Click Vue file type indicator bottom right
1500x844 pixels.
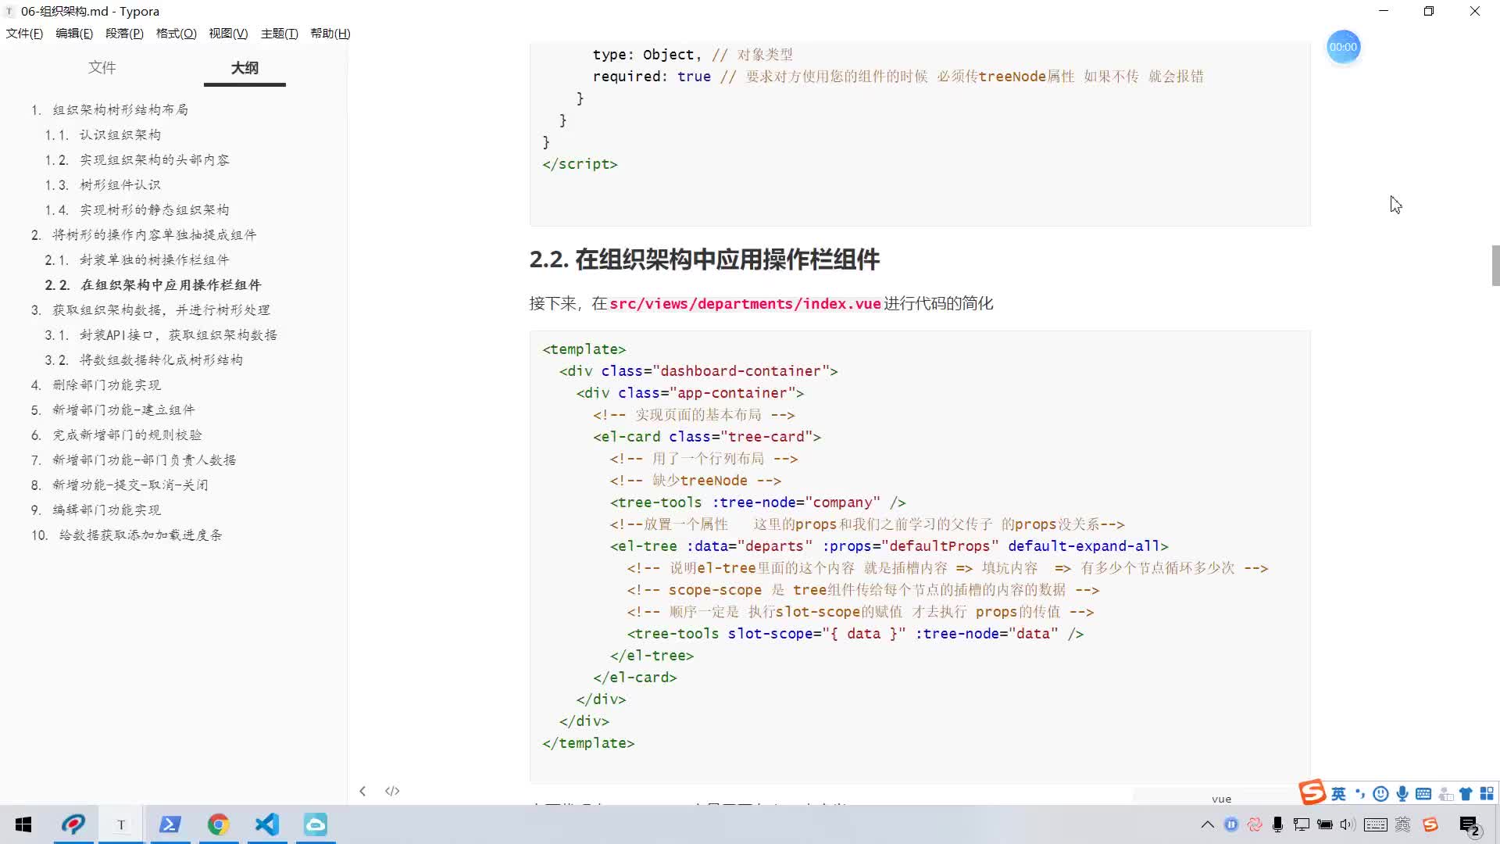coord(1222,798)
